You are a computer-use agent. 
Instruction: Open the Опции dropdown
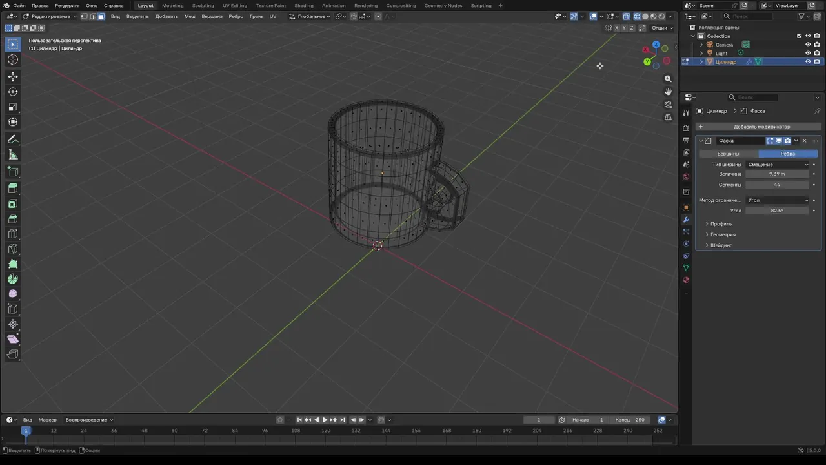tap(661, 28)
